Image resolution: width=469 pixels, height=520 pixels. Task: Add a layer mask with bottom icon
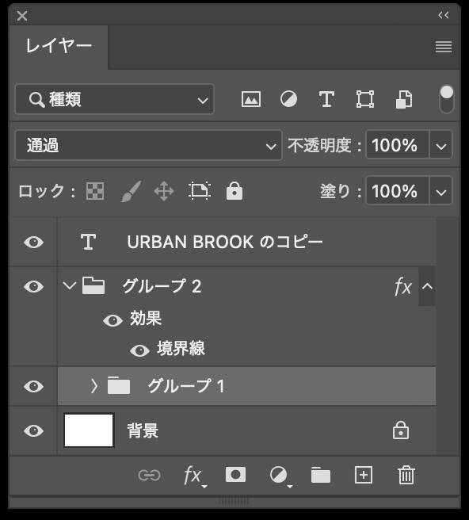point(235,475)
